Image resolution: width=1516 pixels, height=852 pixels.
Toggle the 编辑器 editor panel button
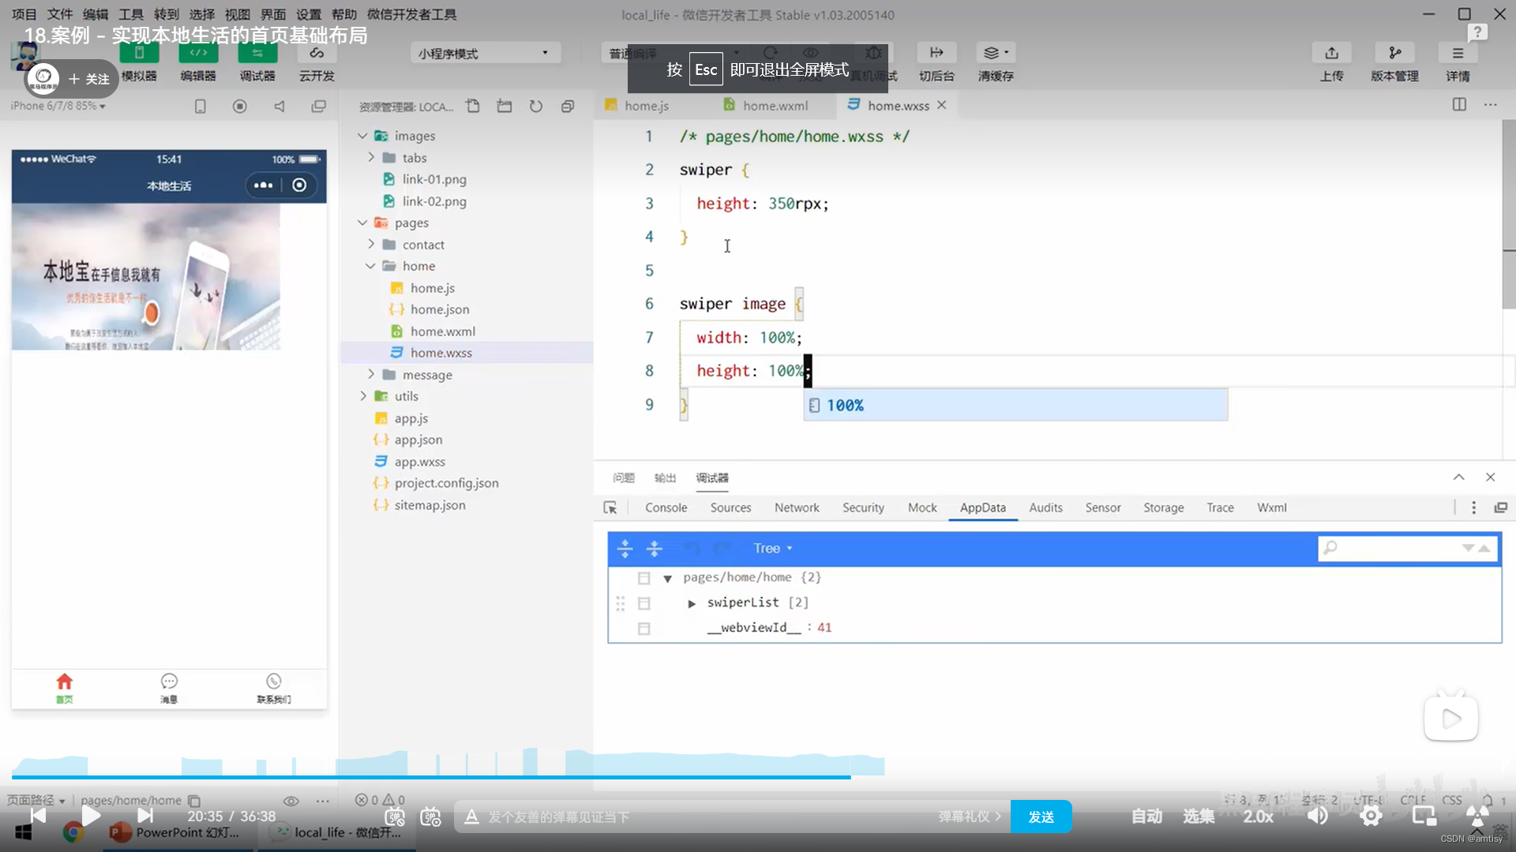(x=198, y=54)
